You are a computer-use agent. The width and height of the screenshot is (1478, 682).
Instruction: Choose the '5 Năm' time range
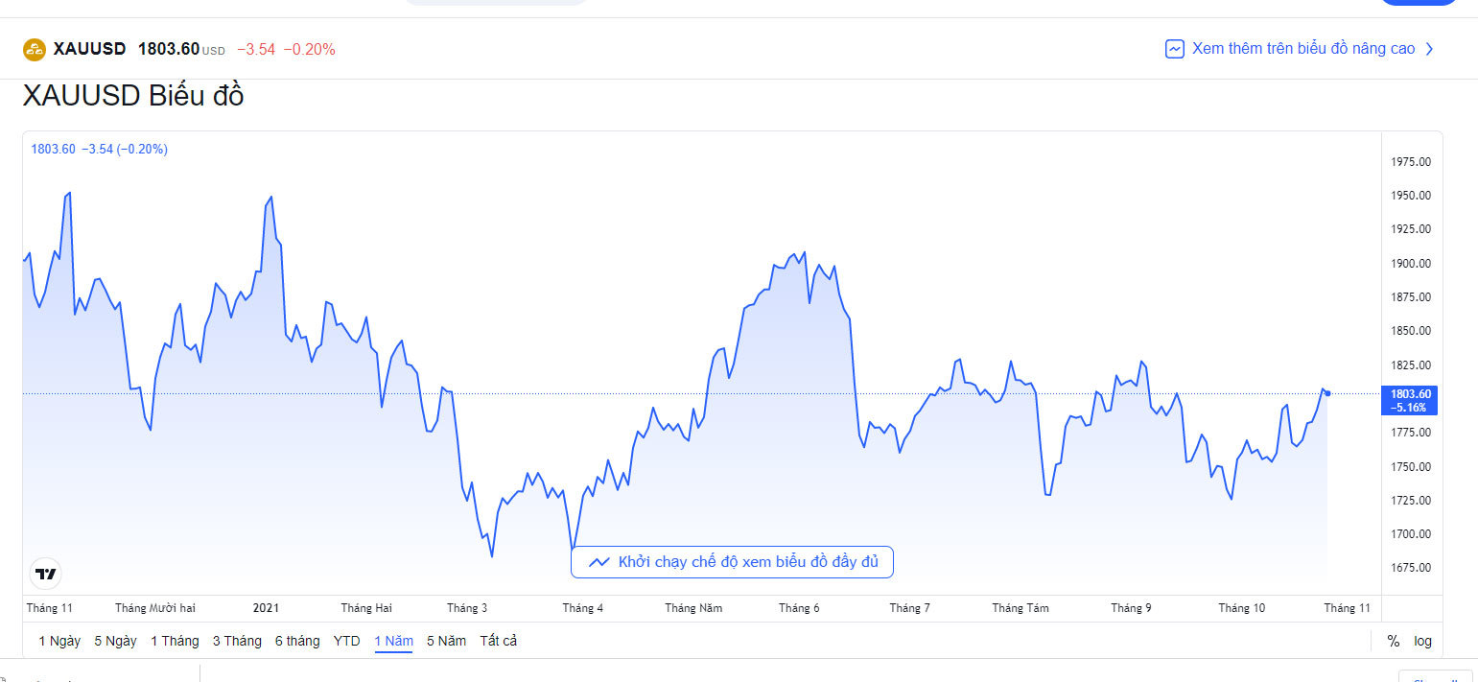tap(446, 641)
